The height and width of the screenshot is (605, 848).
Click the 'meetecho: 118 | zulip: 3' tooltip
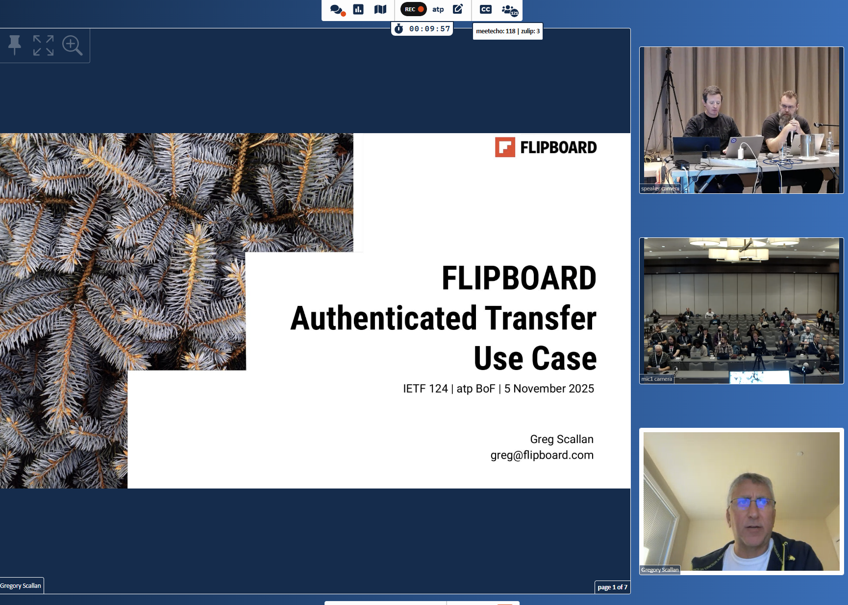tap(508, 31)
